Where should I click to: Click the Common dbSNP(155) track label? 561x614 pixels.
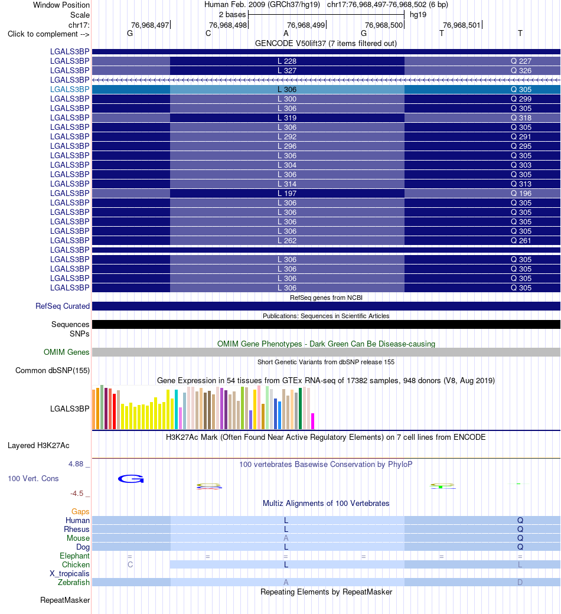(x=53, y=370)
